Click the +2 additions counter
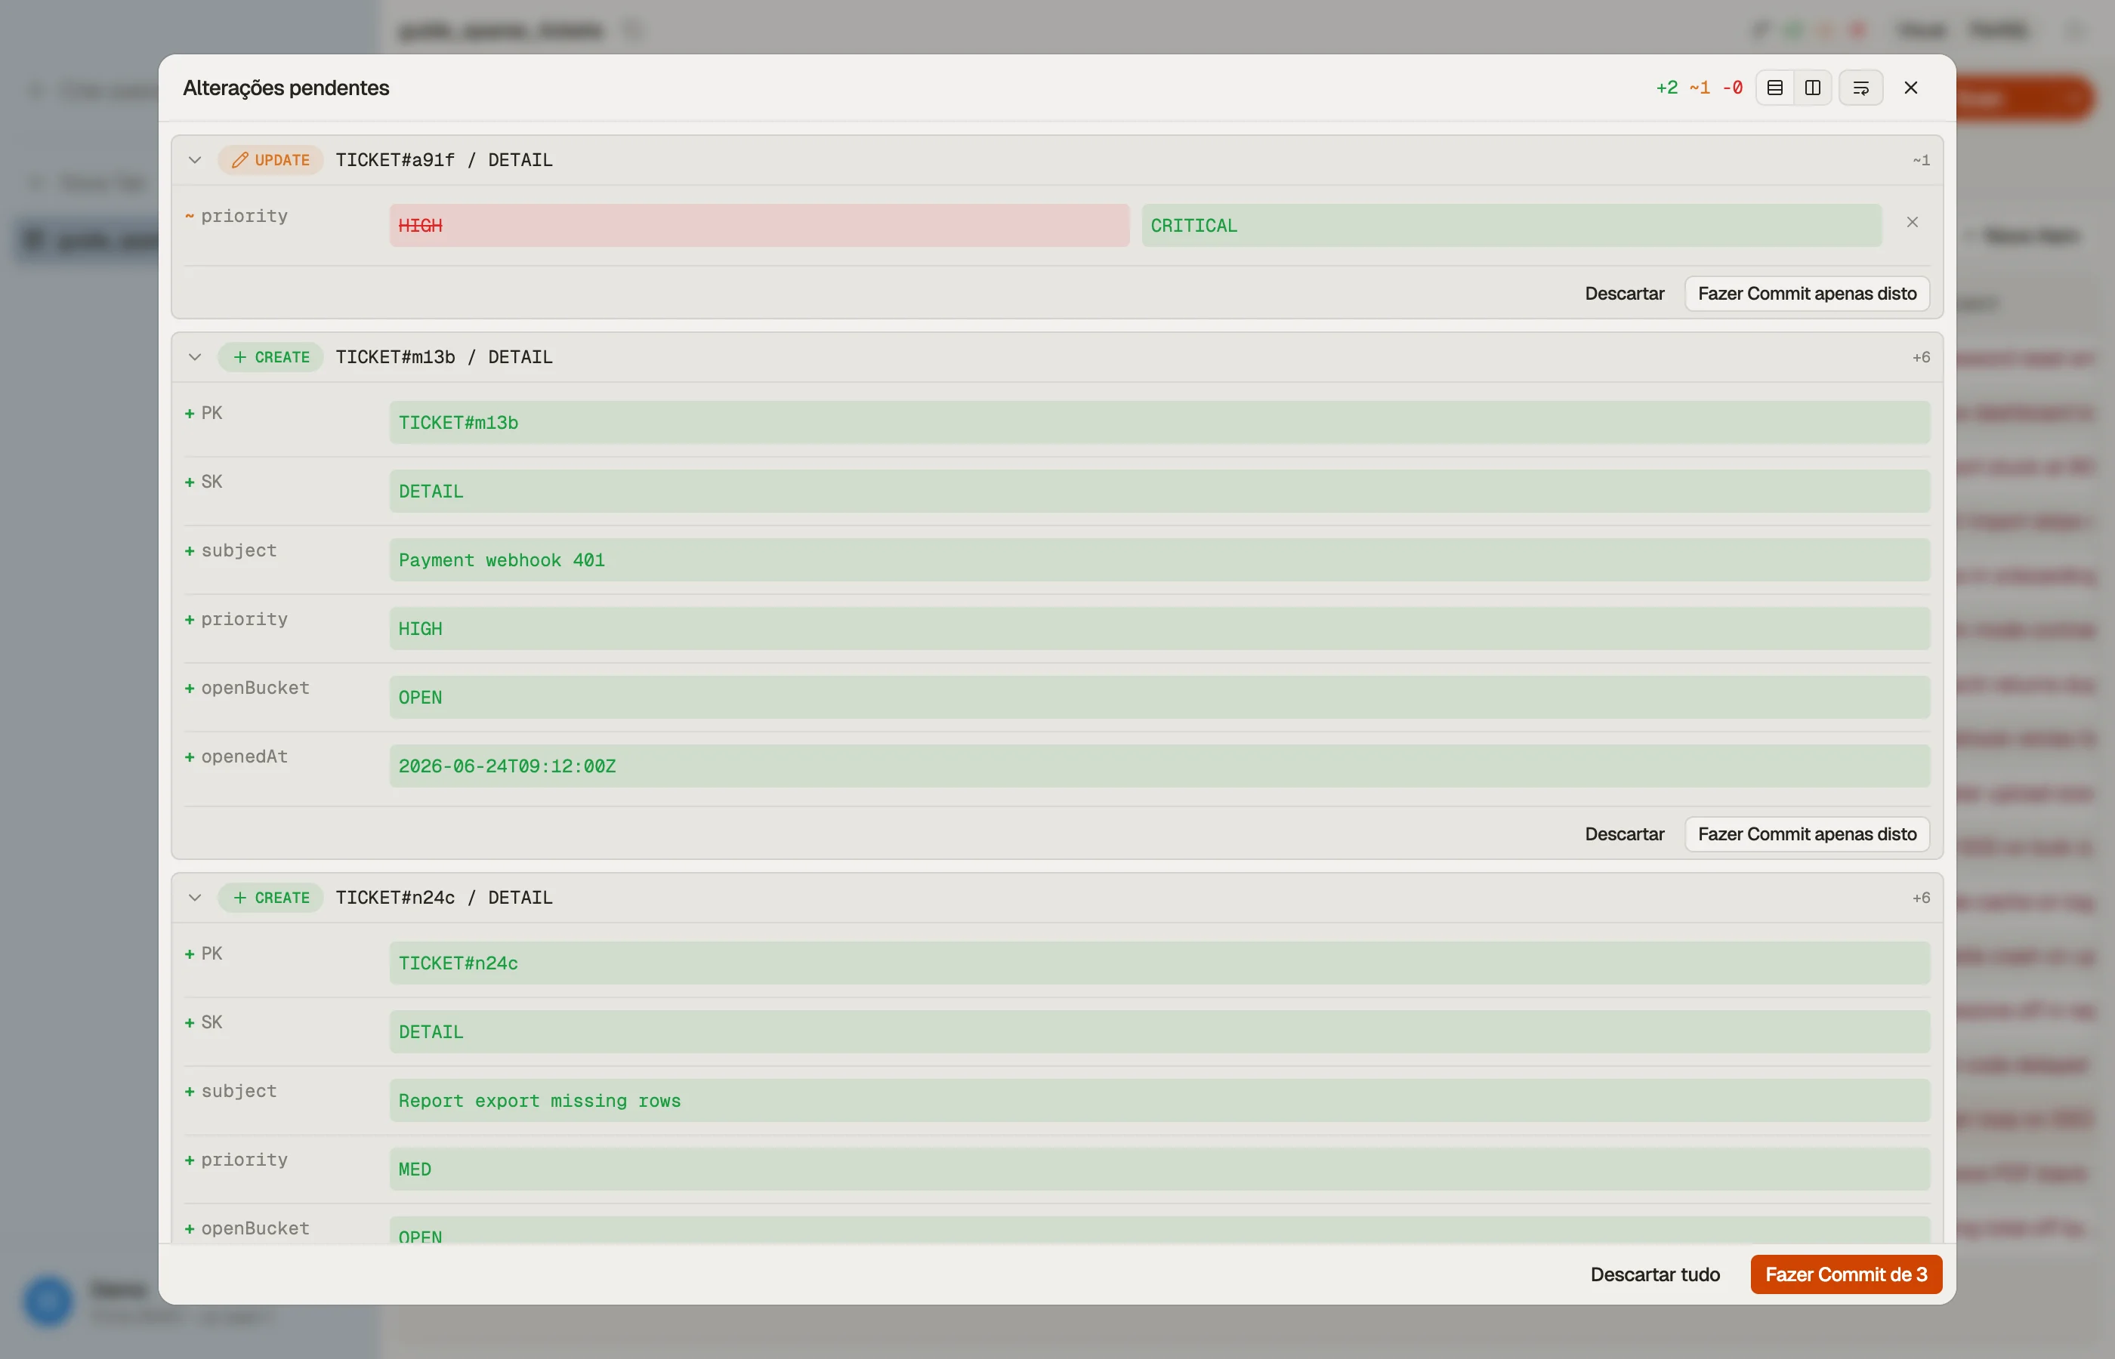This screenshot has height=1359, width=2115. pyautogui.click(x=1666, y=88)
